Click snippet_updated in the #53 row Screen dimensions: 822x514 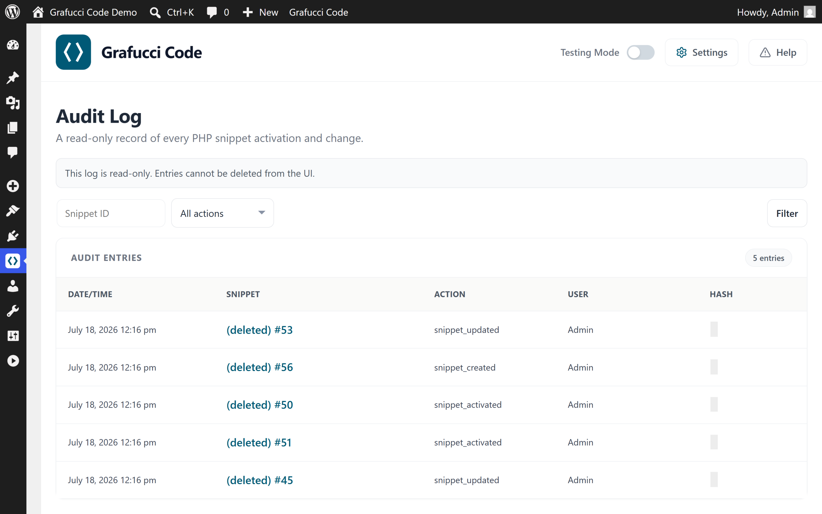[x=466, y=330]
